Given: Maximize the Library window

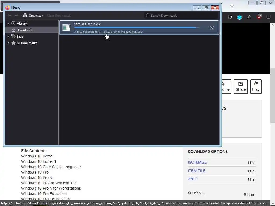Looking at the screenshot, I should pos(206,8).
